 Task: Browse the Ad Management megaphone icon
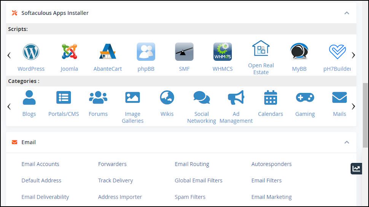(x=236, y=98)
